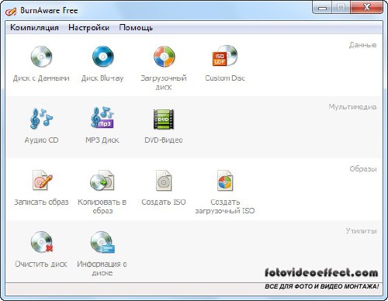Open the Помощь menu
This screenshot has height=301, width=388.
136,28
